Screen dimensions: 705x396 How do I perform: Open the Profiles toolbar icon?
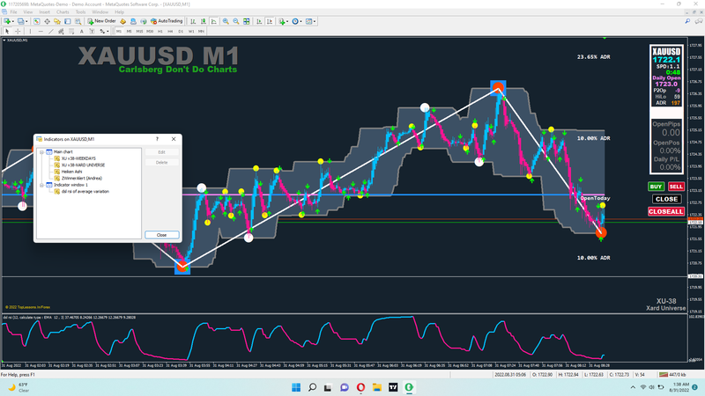20,21
